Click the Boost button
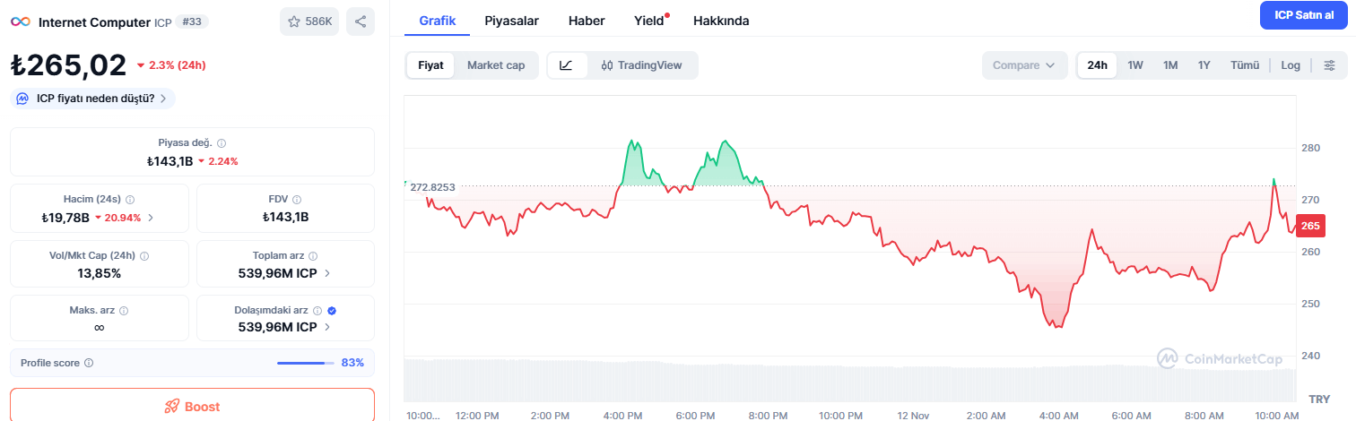The image size is (1356, 421). tap(192, 406)
